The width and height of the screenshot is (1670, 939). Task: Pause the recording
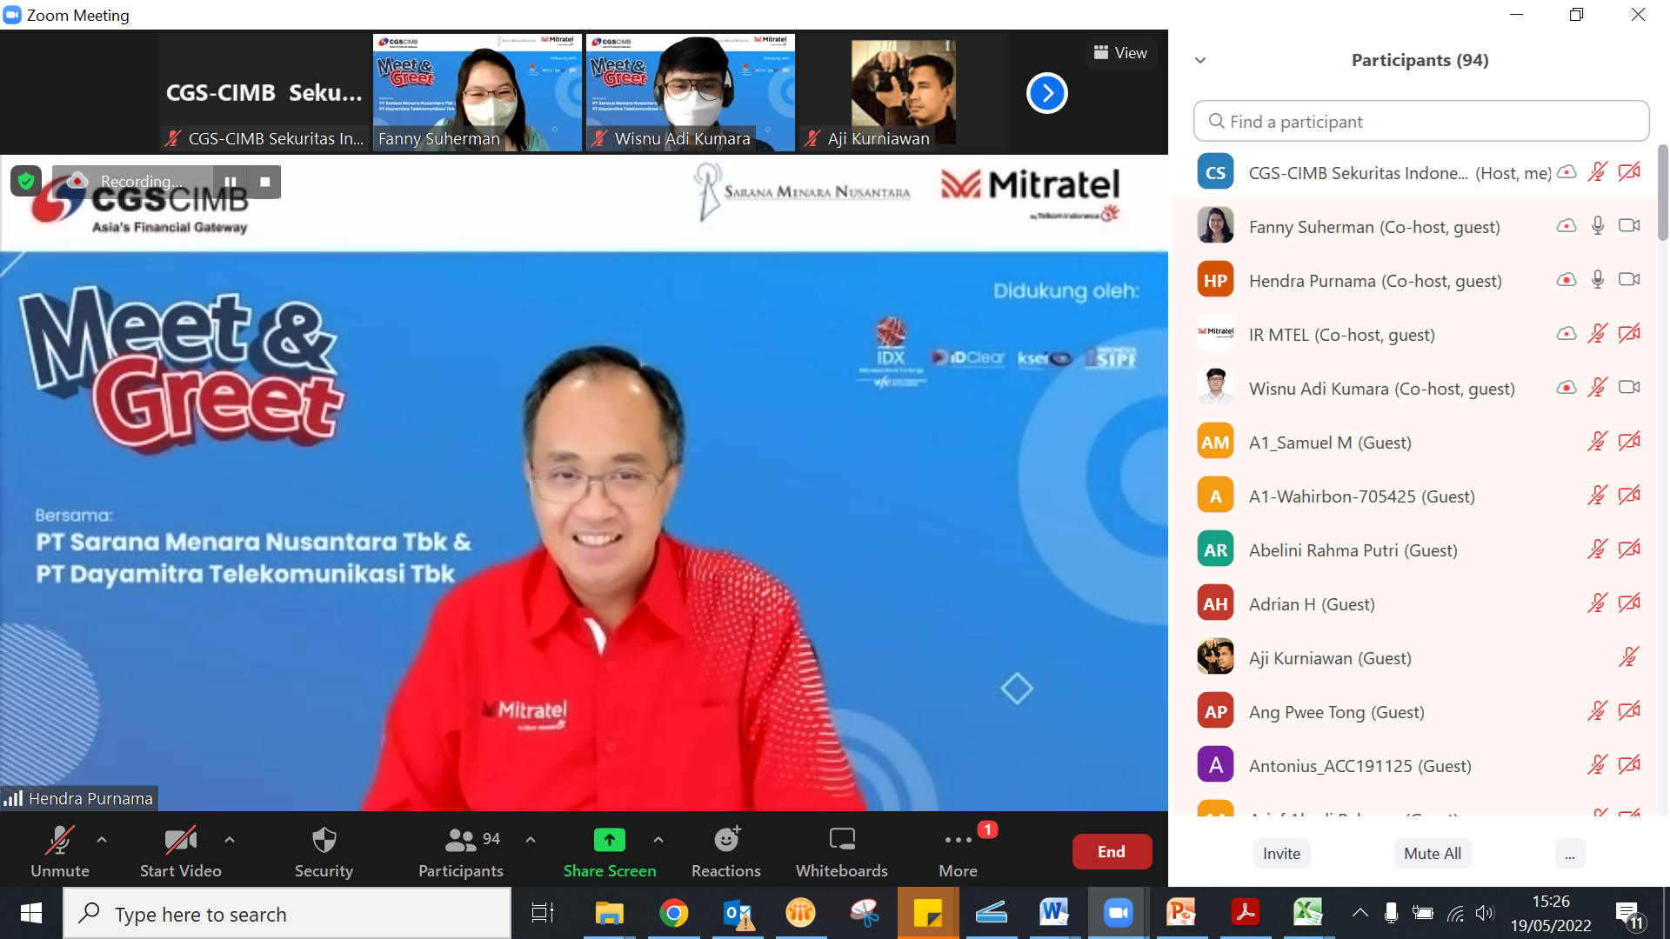coord(230,182)
